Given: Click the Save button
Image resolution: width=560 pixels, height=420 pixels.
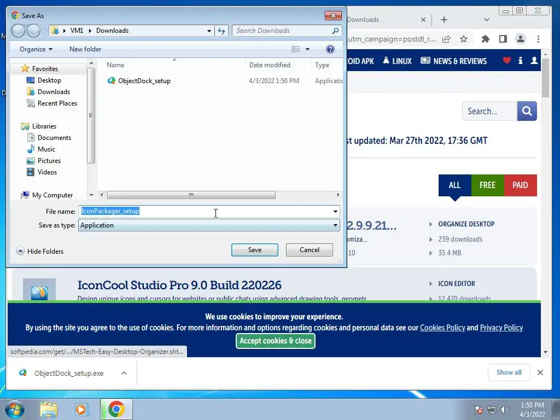Looking at the screenshot, I should [x=255, y=250].
